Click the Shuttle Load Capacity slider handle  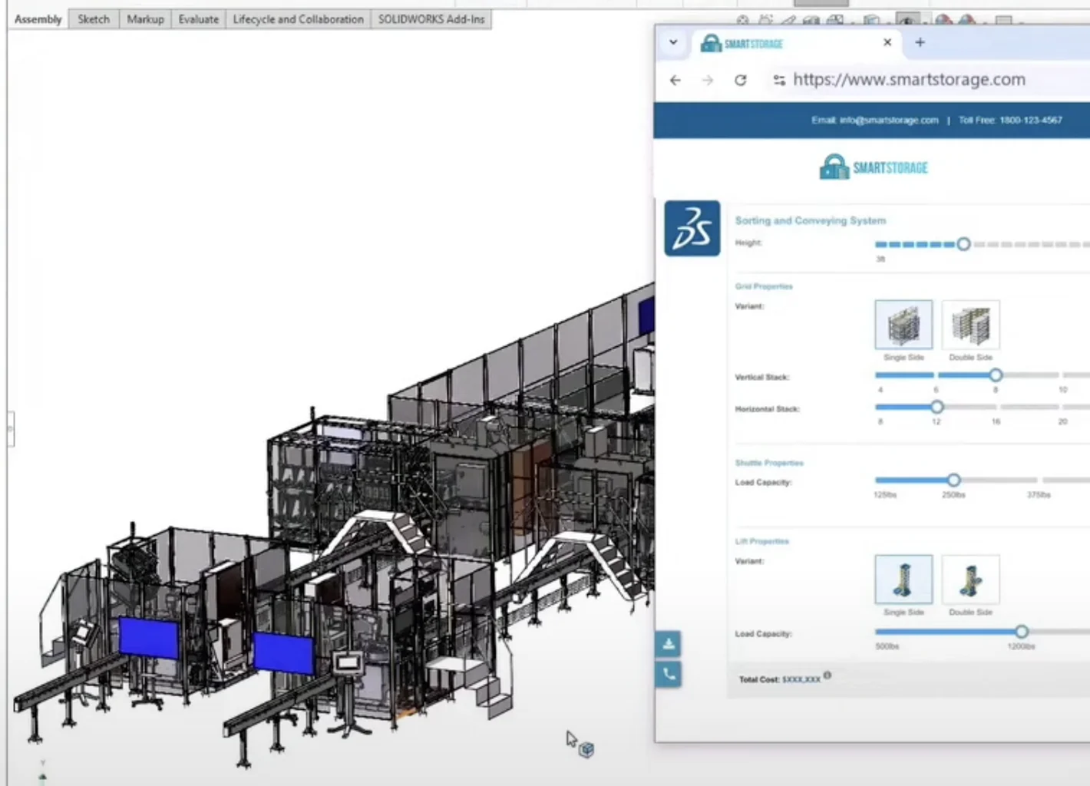[x=953, y=480]
